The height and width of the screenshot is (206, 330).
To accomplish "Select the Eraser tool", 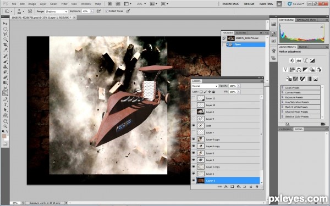I will [x=5, y=77].
